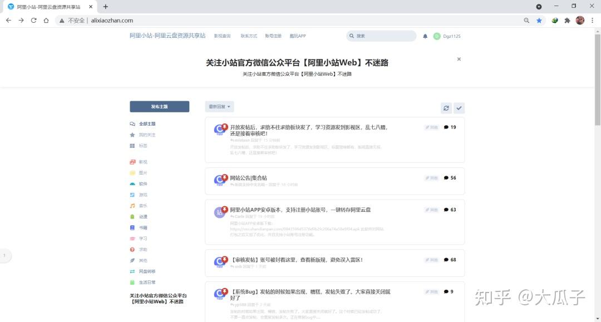Click the page vertical scrollbar thumb

point(598,80)
